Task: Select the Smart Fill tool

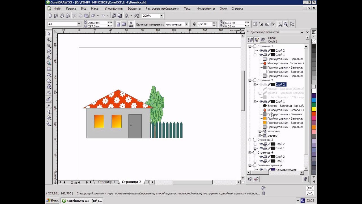Action: point(49,63)
